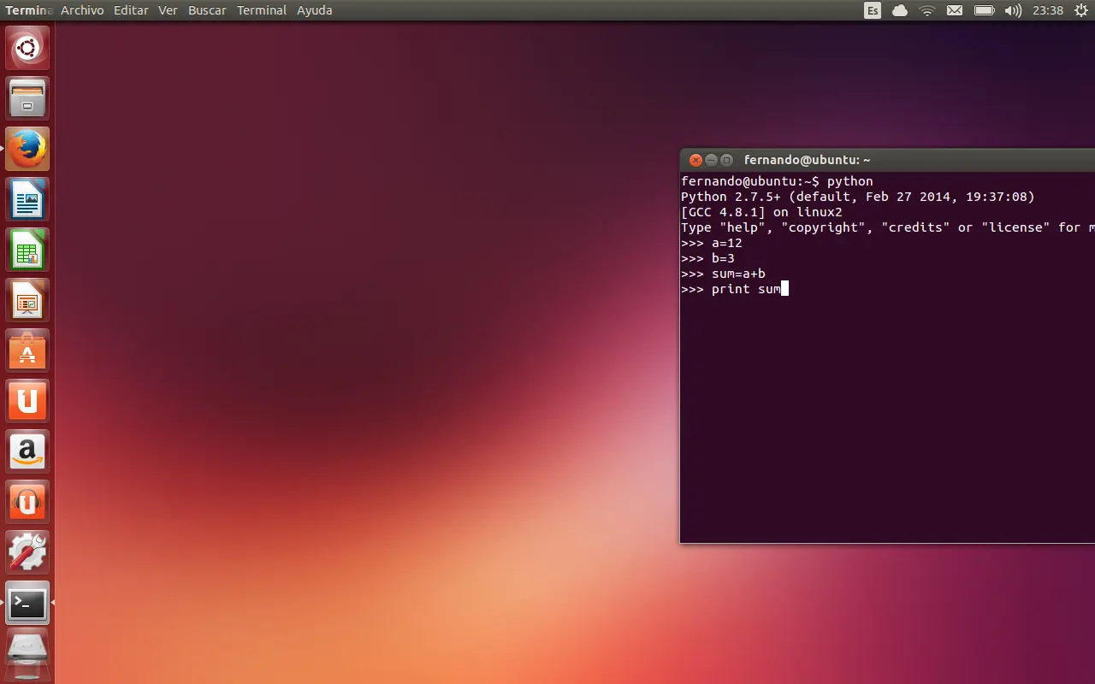Click the terminal title bar fernando@ubuntu: ~
Viewport: 1095px width, 684px height.
tap(807, 160)
